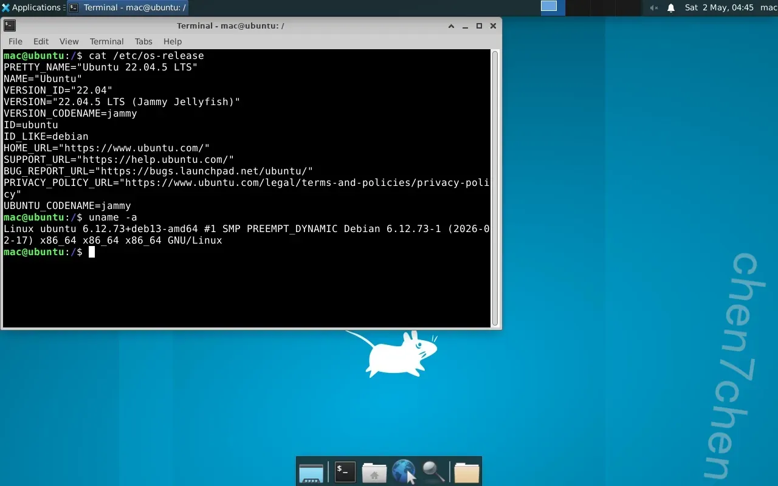Click at the terminal prompt cursor block

click(x=92, y=252)
